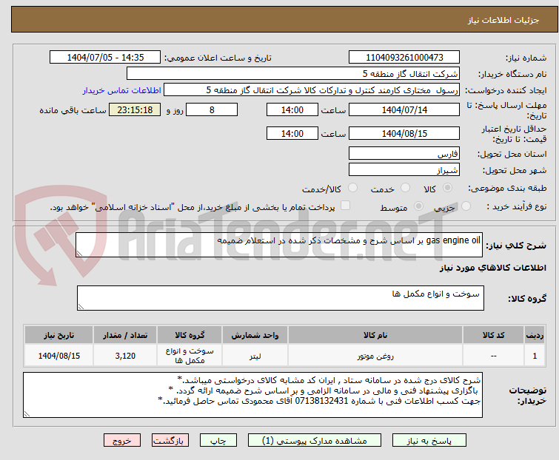Click the delivery province field 'فارس'
This screenshot has height=460, width=559.
point(404,153)
